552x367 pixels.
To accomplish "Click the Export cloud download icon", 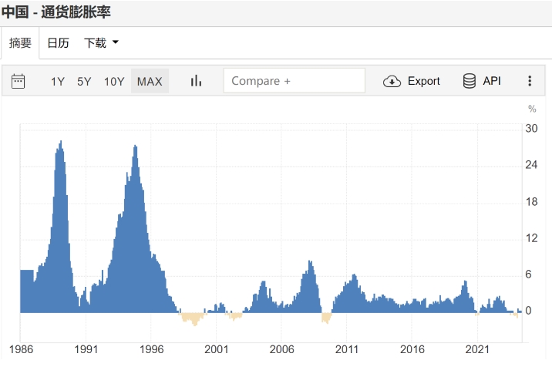I will 392,81.
